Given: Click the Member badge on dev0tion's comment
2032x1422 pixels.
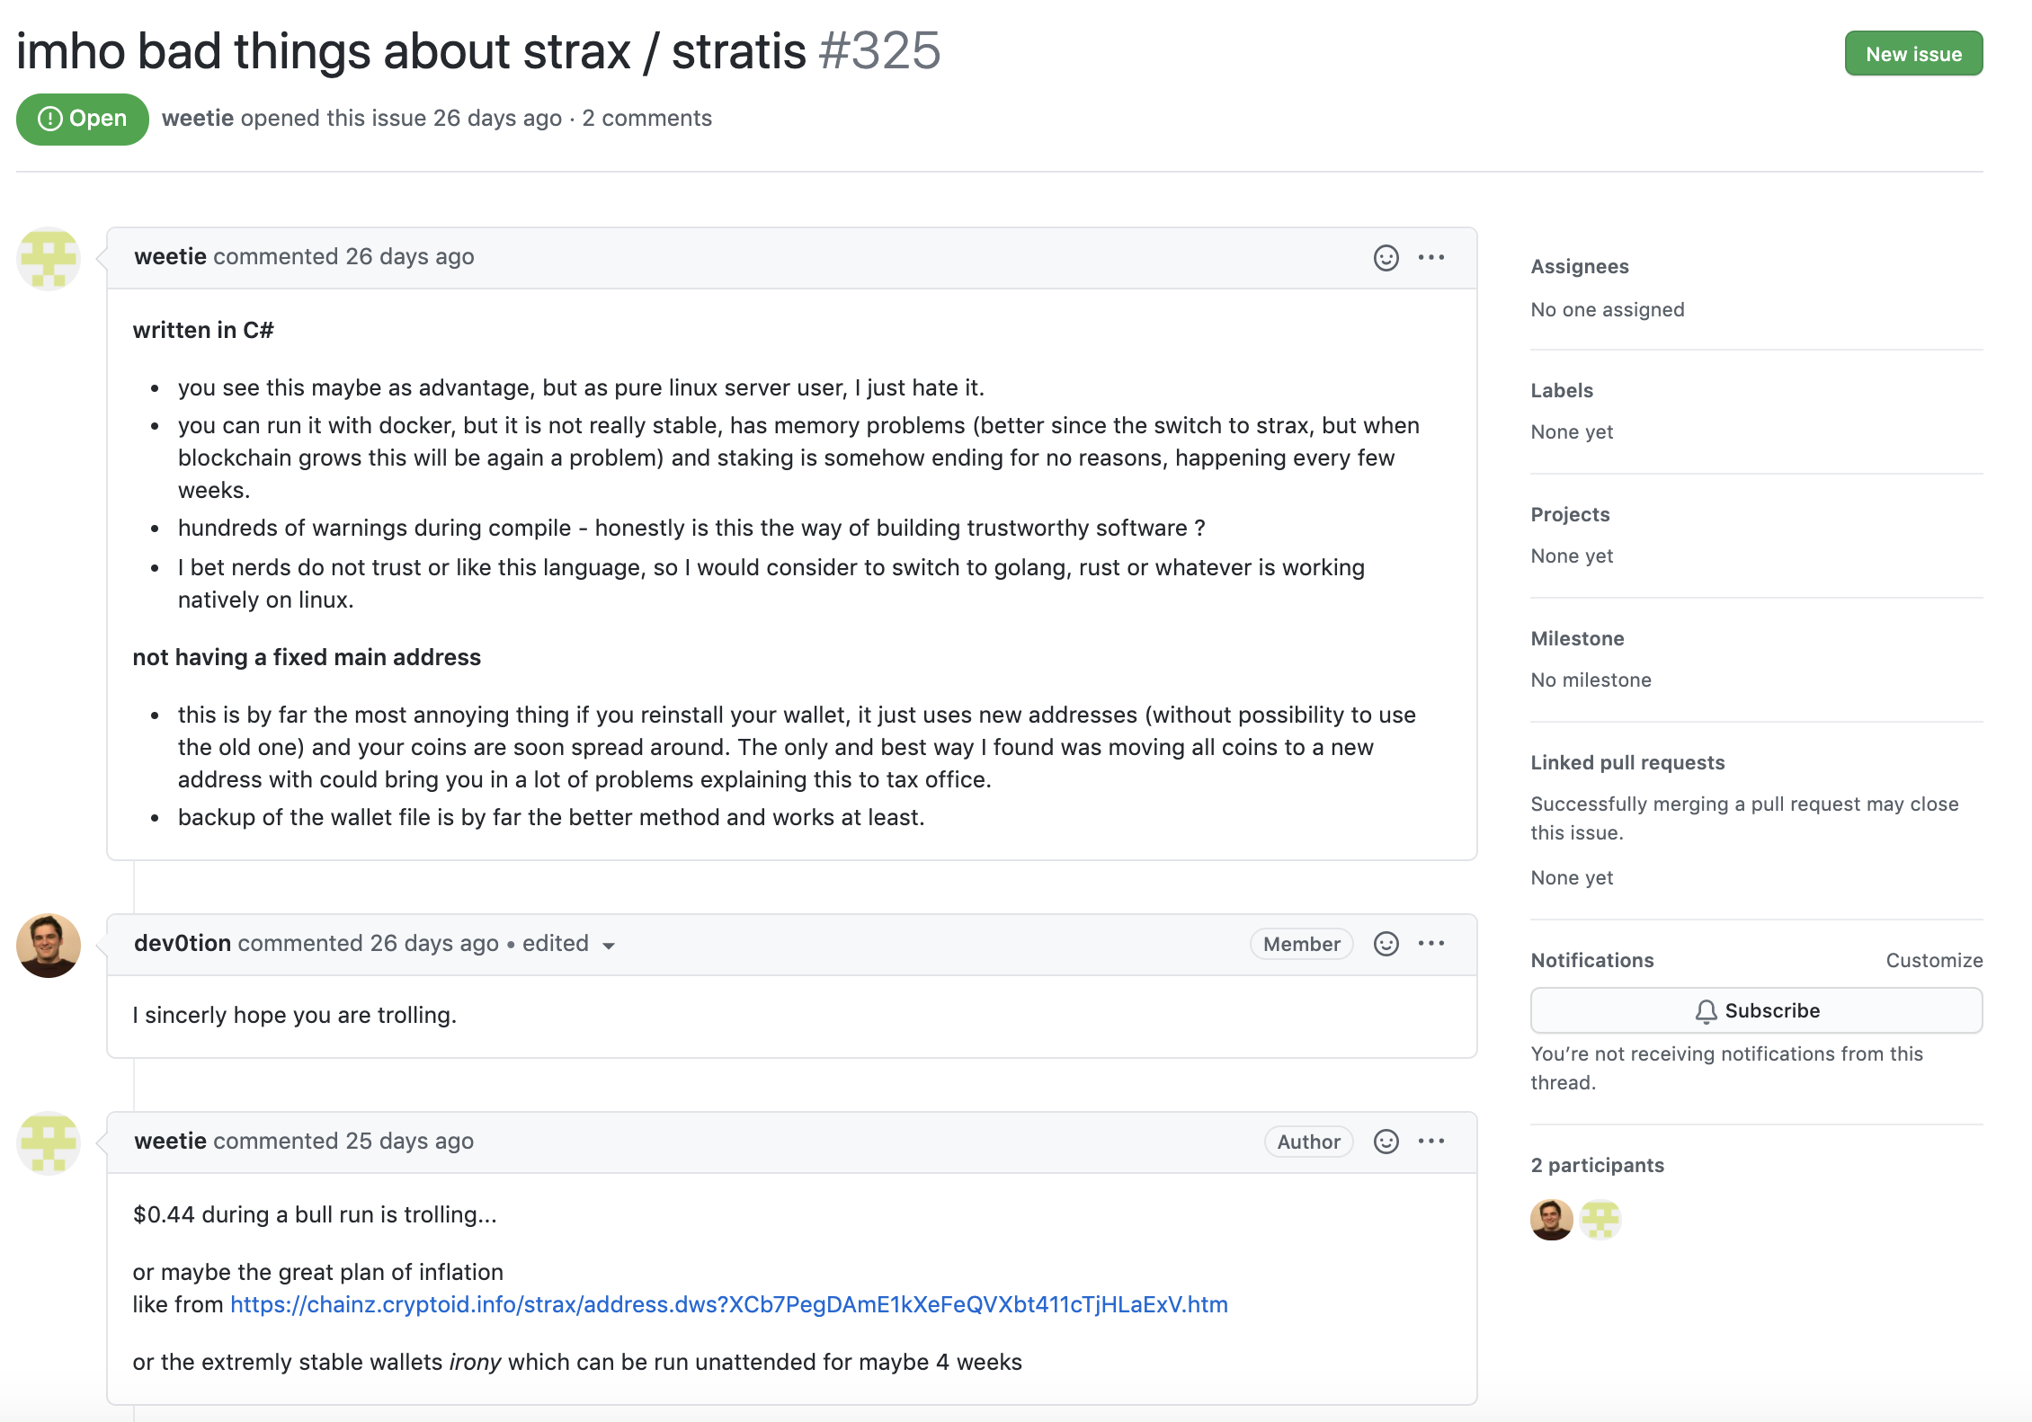Looking at the screenshot, I should click(1301, 945).
